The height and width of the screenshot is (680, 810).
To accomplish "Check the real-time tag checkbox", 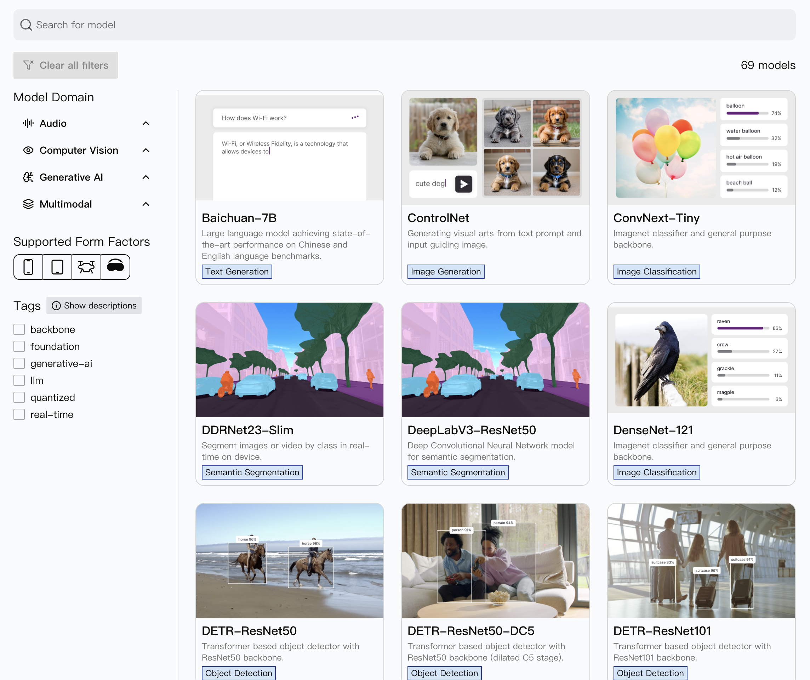I will pos(19,414).
